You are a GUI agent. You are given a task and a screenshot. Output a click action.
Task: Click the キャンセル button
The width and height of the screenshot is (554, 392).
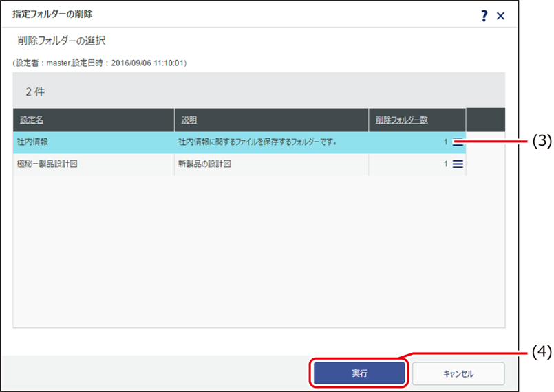click(458, 373)
